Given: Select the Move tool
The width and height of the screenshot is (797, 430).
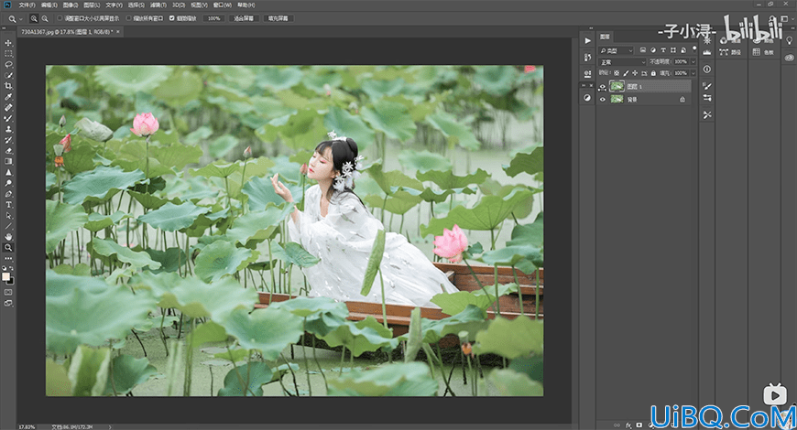Looking at the screenshot, I should [x=8, y=43].
